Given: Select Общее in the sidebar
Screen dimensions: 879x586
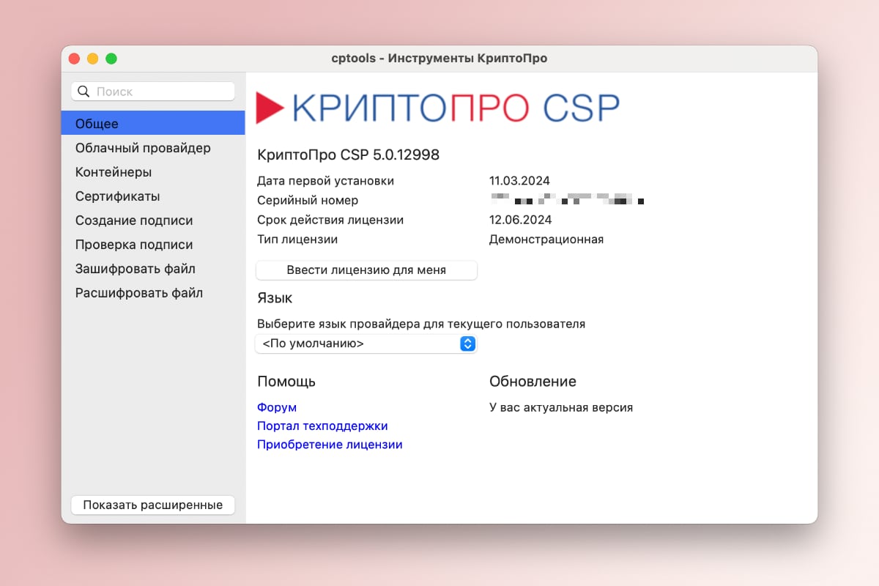Looking at the screenshot, I should pos(153,124).
